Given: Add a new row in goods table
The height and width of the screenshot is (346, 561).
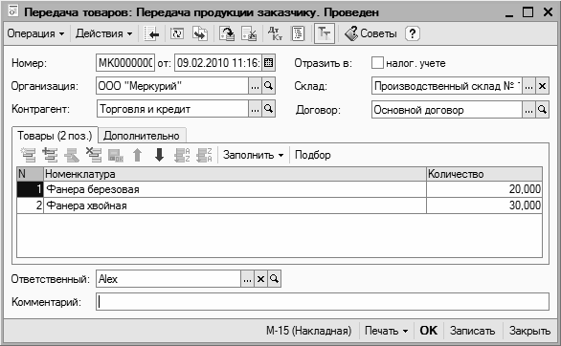Looking at the screenshot, I should tap(28, 156).
